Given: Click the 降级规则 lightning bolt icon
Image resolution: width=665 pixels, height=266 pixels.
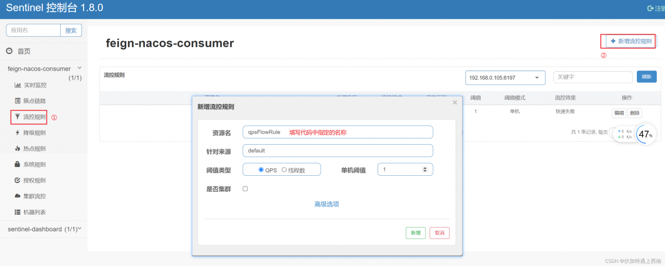Looking at the screenshot, I should coord(18,133).
